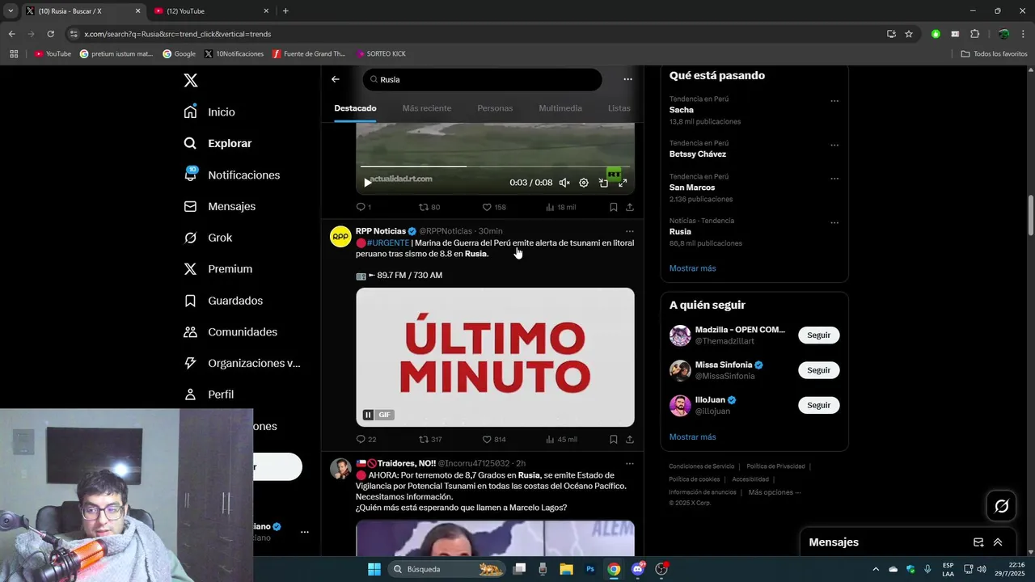
Task: Switch to the Más reciente tab
Action: [427, 108]
